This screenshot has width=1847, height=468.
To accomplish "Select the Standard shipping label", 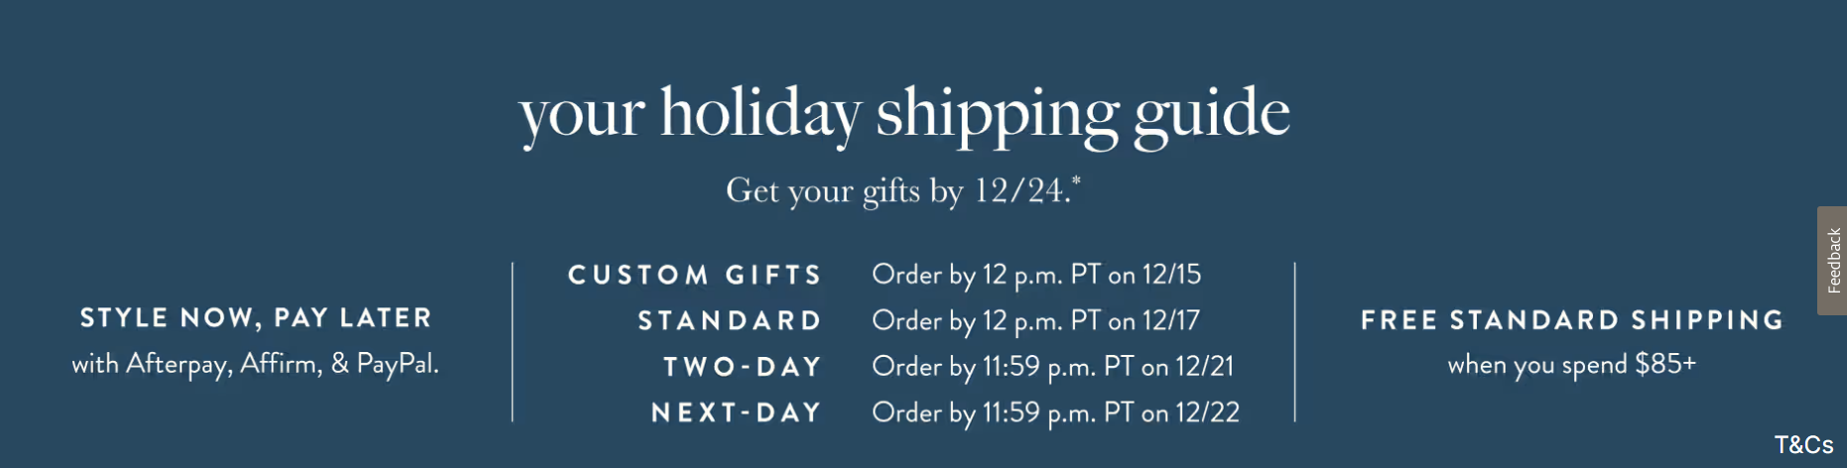I will pyautogui.click(x=729, y=320).
